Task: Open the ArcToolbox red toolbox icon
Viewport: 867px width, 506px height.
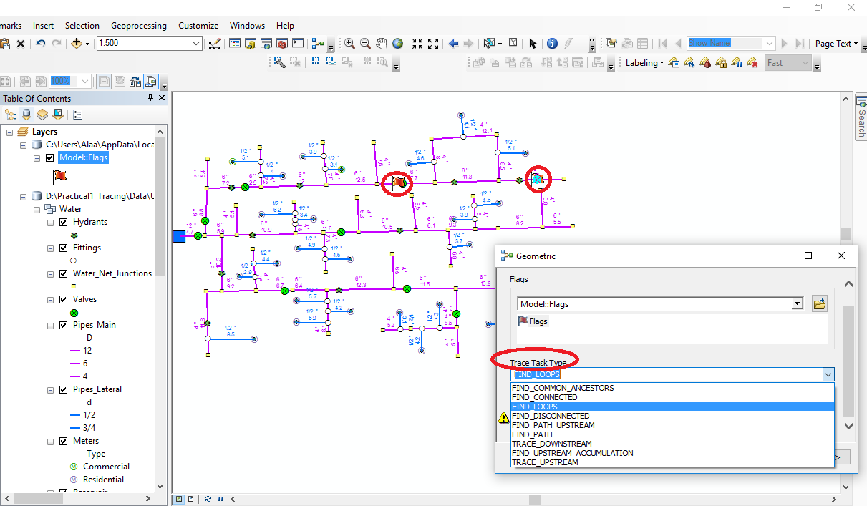Action: (x=281, y=44)
